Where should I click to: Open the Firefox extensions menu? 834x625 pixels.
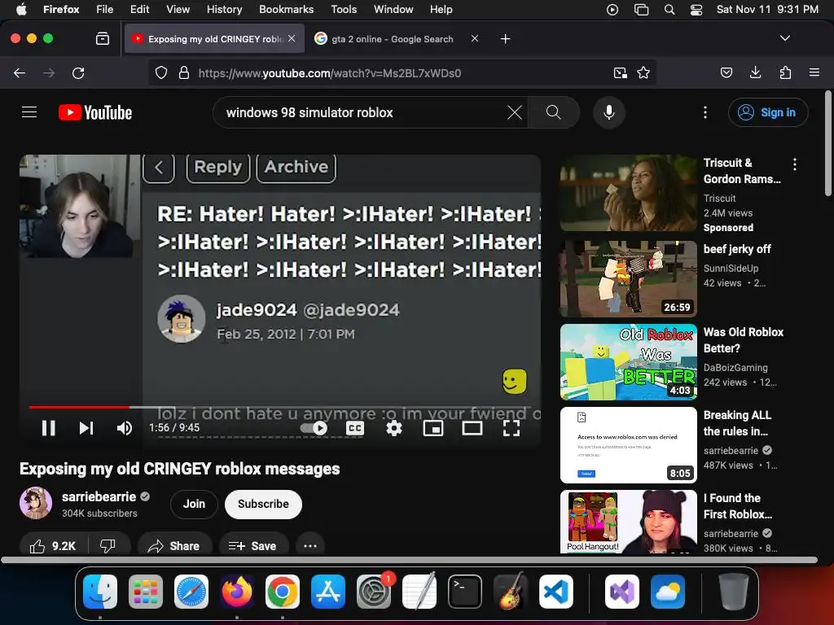[785, 72]
